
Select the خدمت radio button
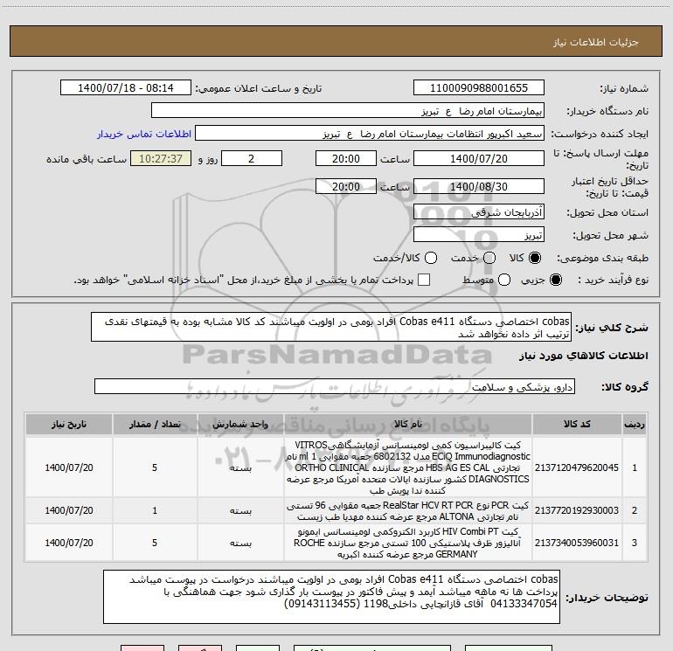click(x=489, y=258)
